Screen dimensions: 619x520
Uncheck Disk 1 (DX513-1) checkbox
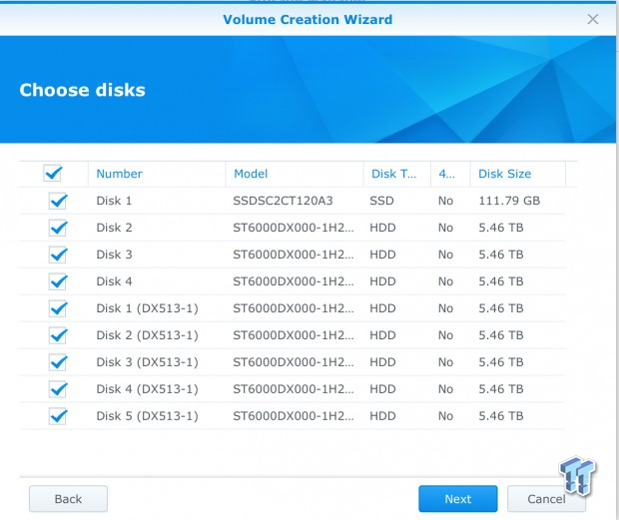(x=58, y=308)
